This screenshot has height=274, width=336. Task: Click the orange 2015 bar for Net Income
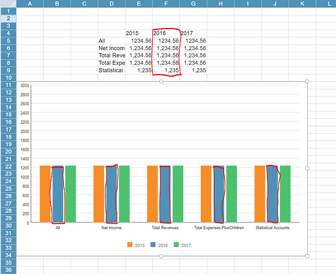click(x=99, y=194)
